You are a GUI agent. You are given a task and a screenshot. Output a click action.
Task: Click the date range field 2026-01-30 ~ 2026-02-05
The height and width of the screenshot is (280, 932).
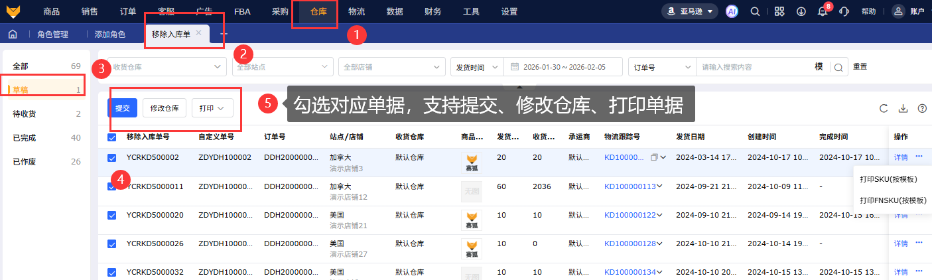click(x=563, y=67)
